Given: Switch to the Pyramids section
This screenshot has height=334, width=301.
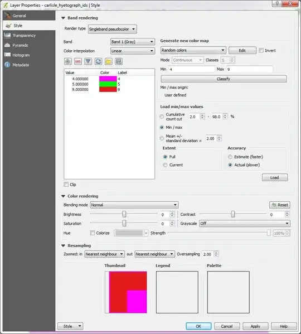Looking at the screenshot, I should 29,45.
